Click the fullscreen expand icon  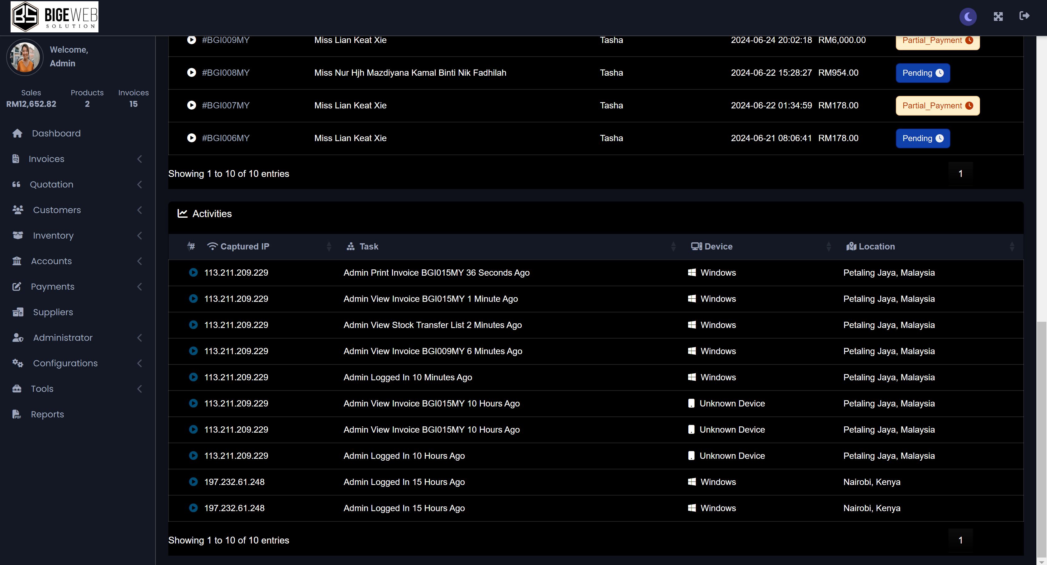[998, 17]
